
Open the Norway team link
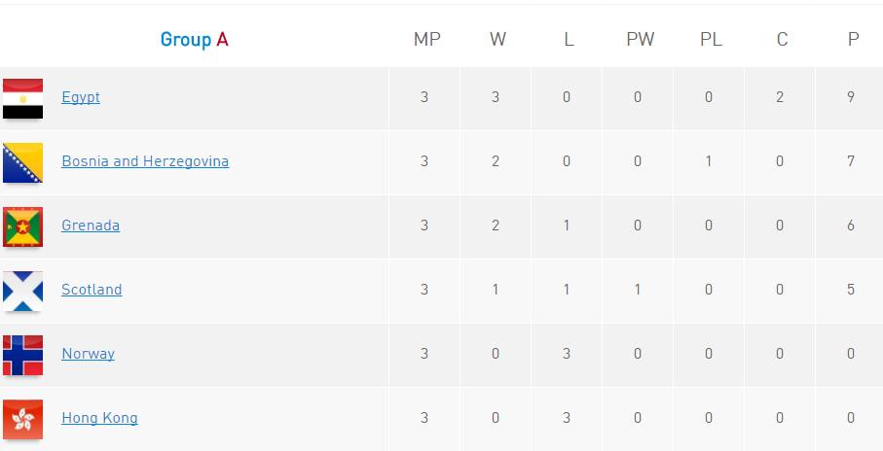[88, 354]
